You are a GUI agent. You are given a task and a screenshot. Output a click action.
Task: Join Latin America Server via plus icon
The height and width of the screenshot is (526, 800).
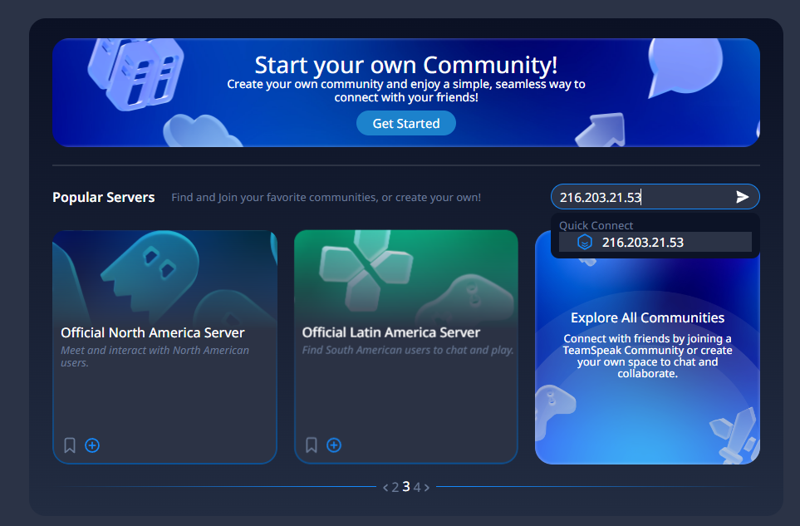pos(334,445)
